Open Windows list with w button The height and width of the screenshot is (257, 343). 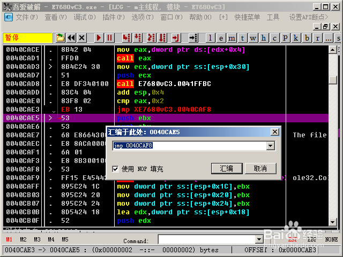click(253, 38)
